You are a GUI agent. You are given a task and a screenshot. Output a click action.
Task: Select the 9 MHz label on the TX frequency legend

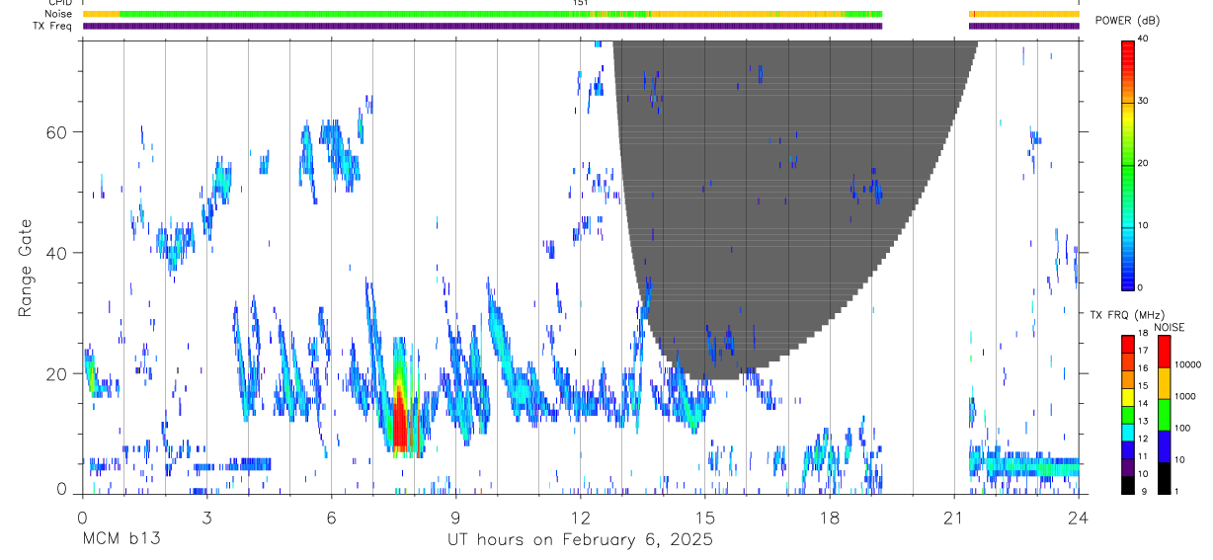pyautogui.click(x=1144, y=490)
